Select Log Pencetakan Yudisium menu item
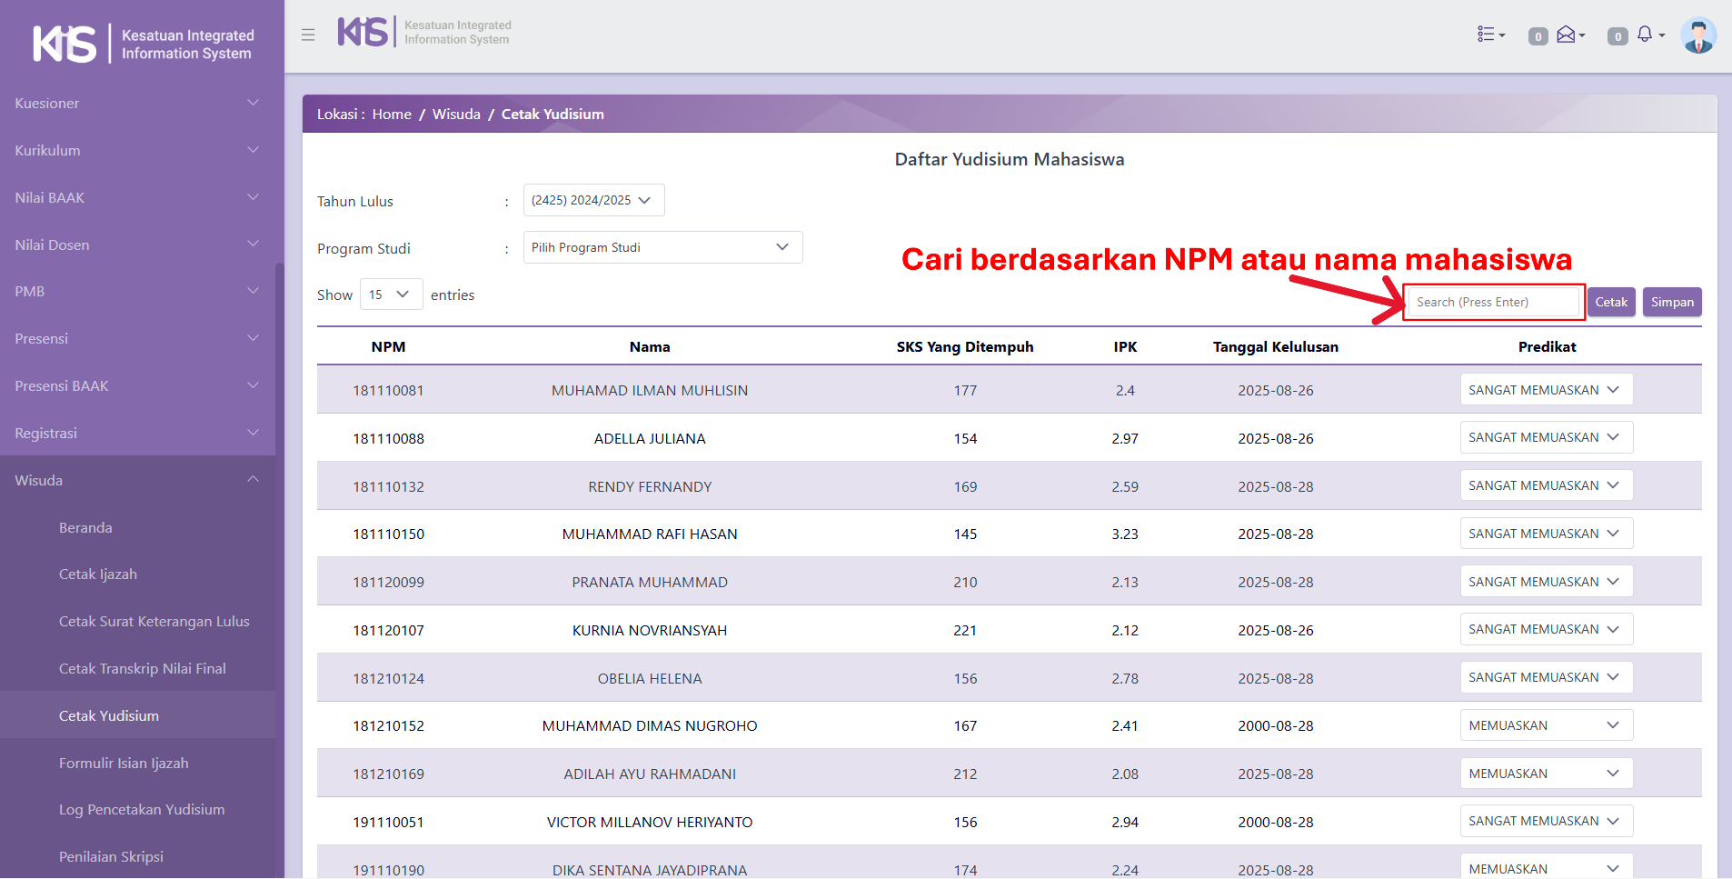The image size is (1732, 879). tap(142, 810)
